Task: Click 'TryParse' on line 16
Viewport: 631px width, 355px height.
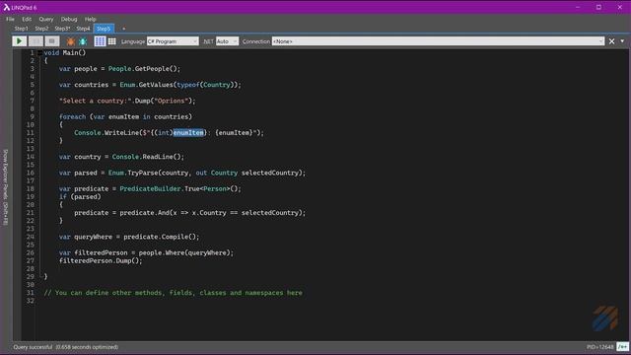Action: (x=142, y=173)
